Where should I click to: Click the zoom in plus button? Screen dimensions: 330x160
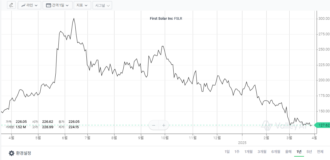tap(164, 125)
